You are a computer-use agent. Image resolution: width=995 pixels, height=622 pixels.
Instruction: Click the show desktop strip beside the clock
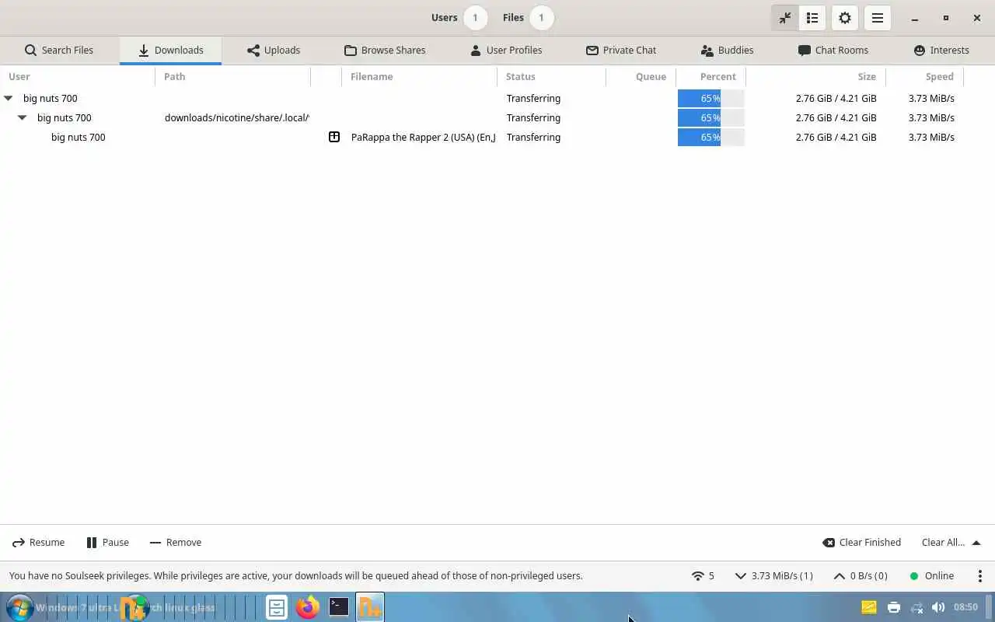tap(990, 607)
